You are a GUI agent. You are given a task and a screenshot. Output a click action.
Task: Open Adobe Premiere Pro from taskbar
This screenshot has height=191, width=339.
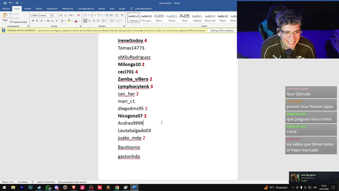[x=22, y=188]
